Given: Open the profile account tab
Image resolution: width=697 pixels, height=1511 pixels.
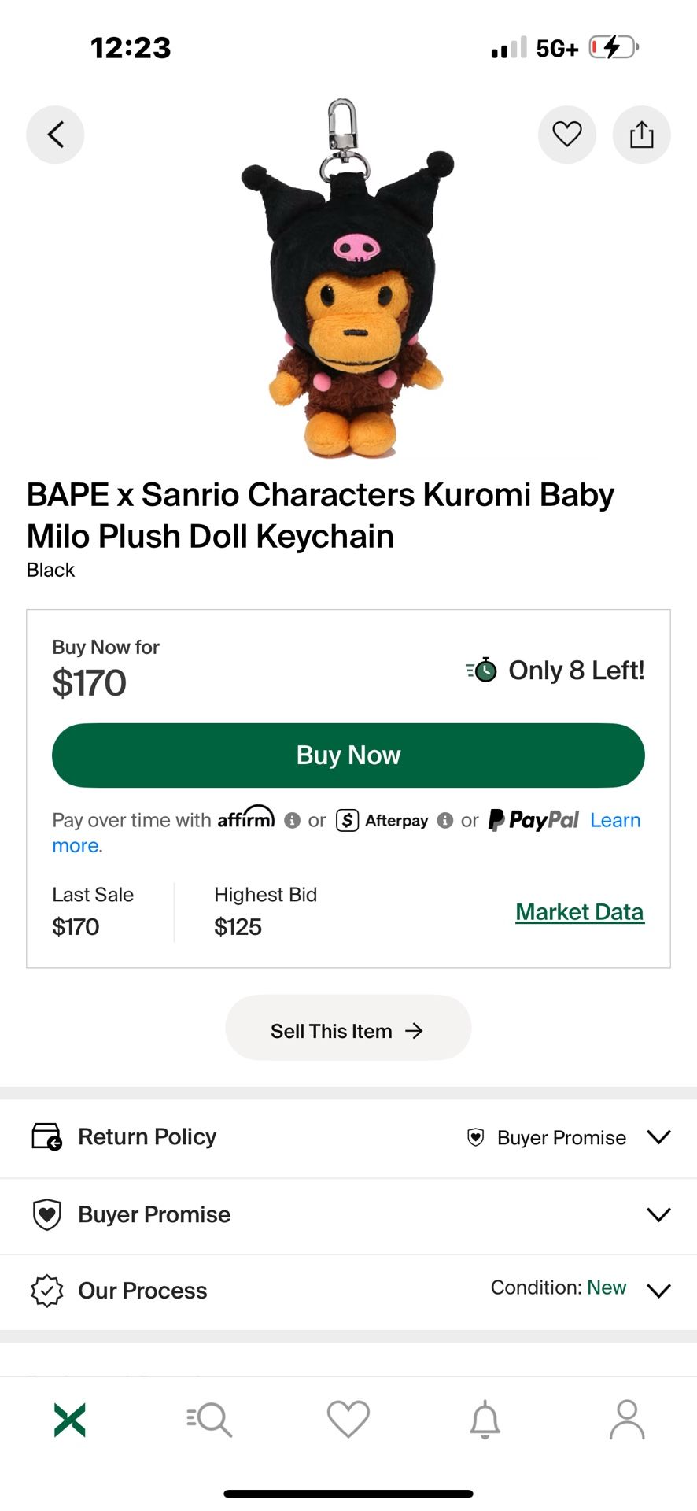Looking at the screenshot, I should tap(626, 1420).
